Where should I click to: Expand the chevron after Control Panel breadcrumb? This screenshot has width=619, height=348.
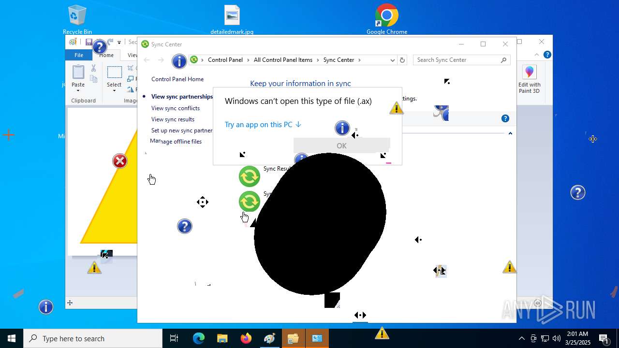[248, 60]
